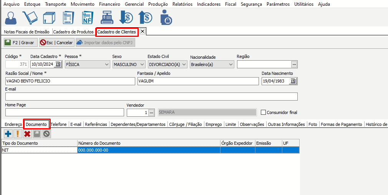Switch to the Telefone tab
Viewport: 388px width, 195px height.
pyautogui.click(x=59, y=124)
